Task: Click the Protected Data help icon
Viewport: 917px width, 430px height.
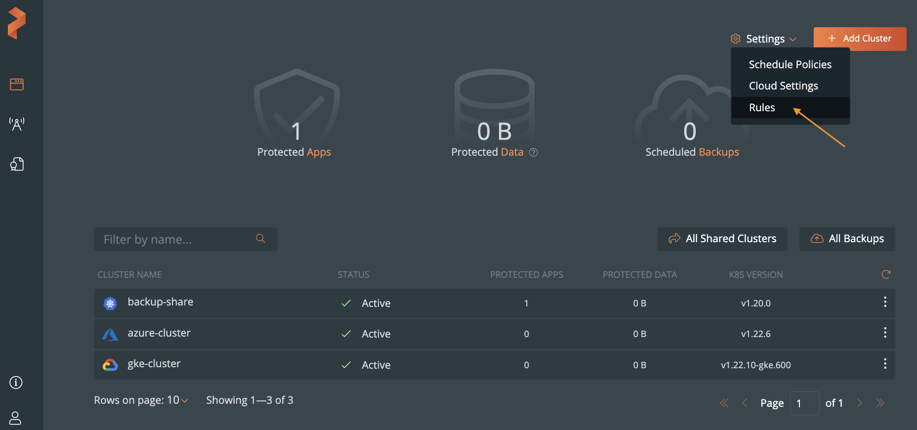Action: [534, 152]
